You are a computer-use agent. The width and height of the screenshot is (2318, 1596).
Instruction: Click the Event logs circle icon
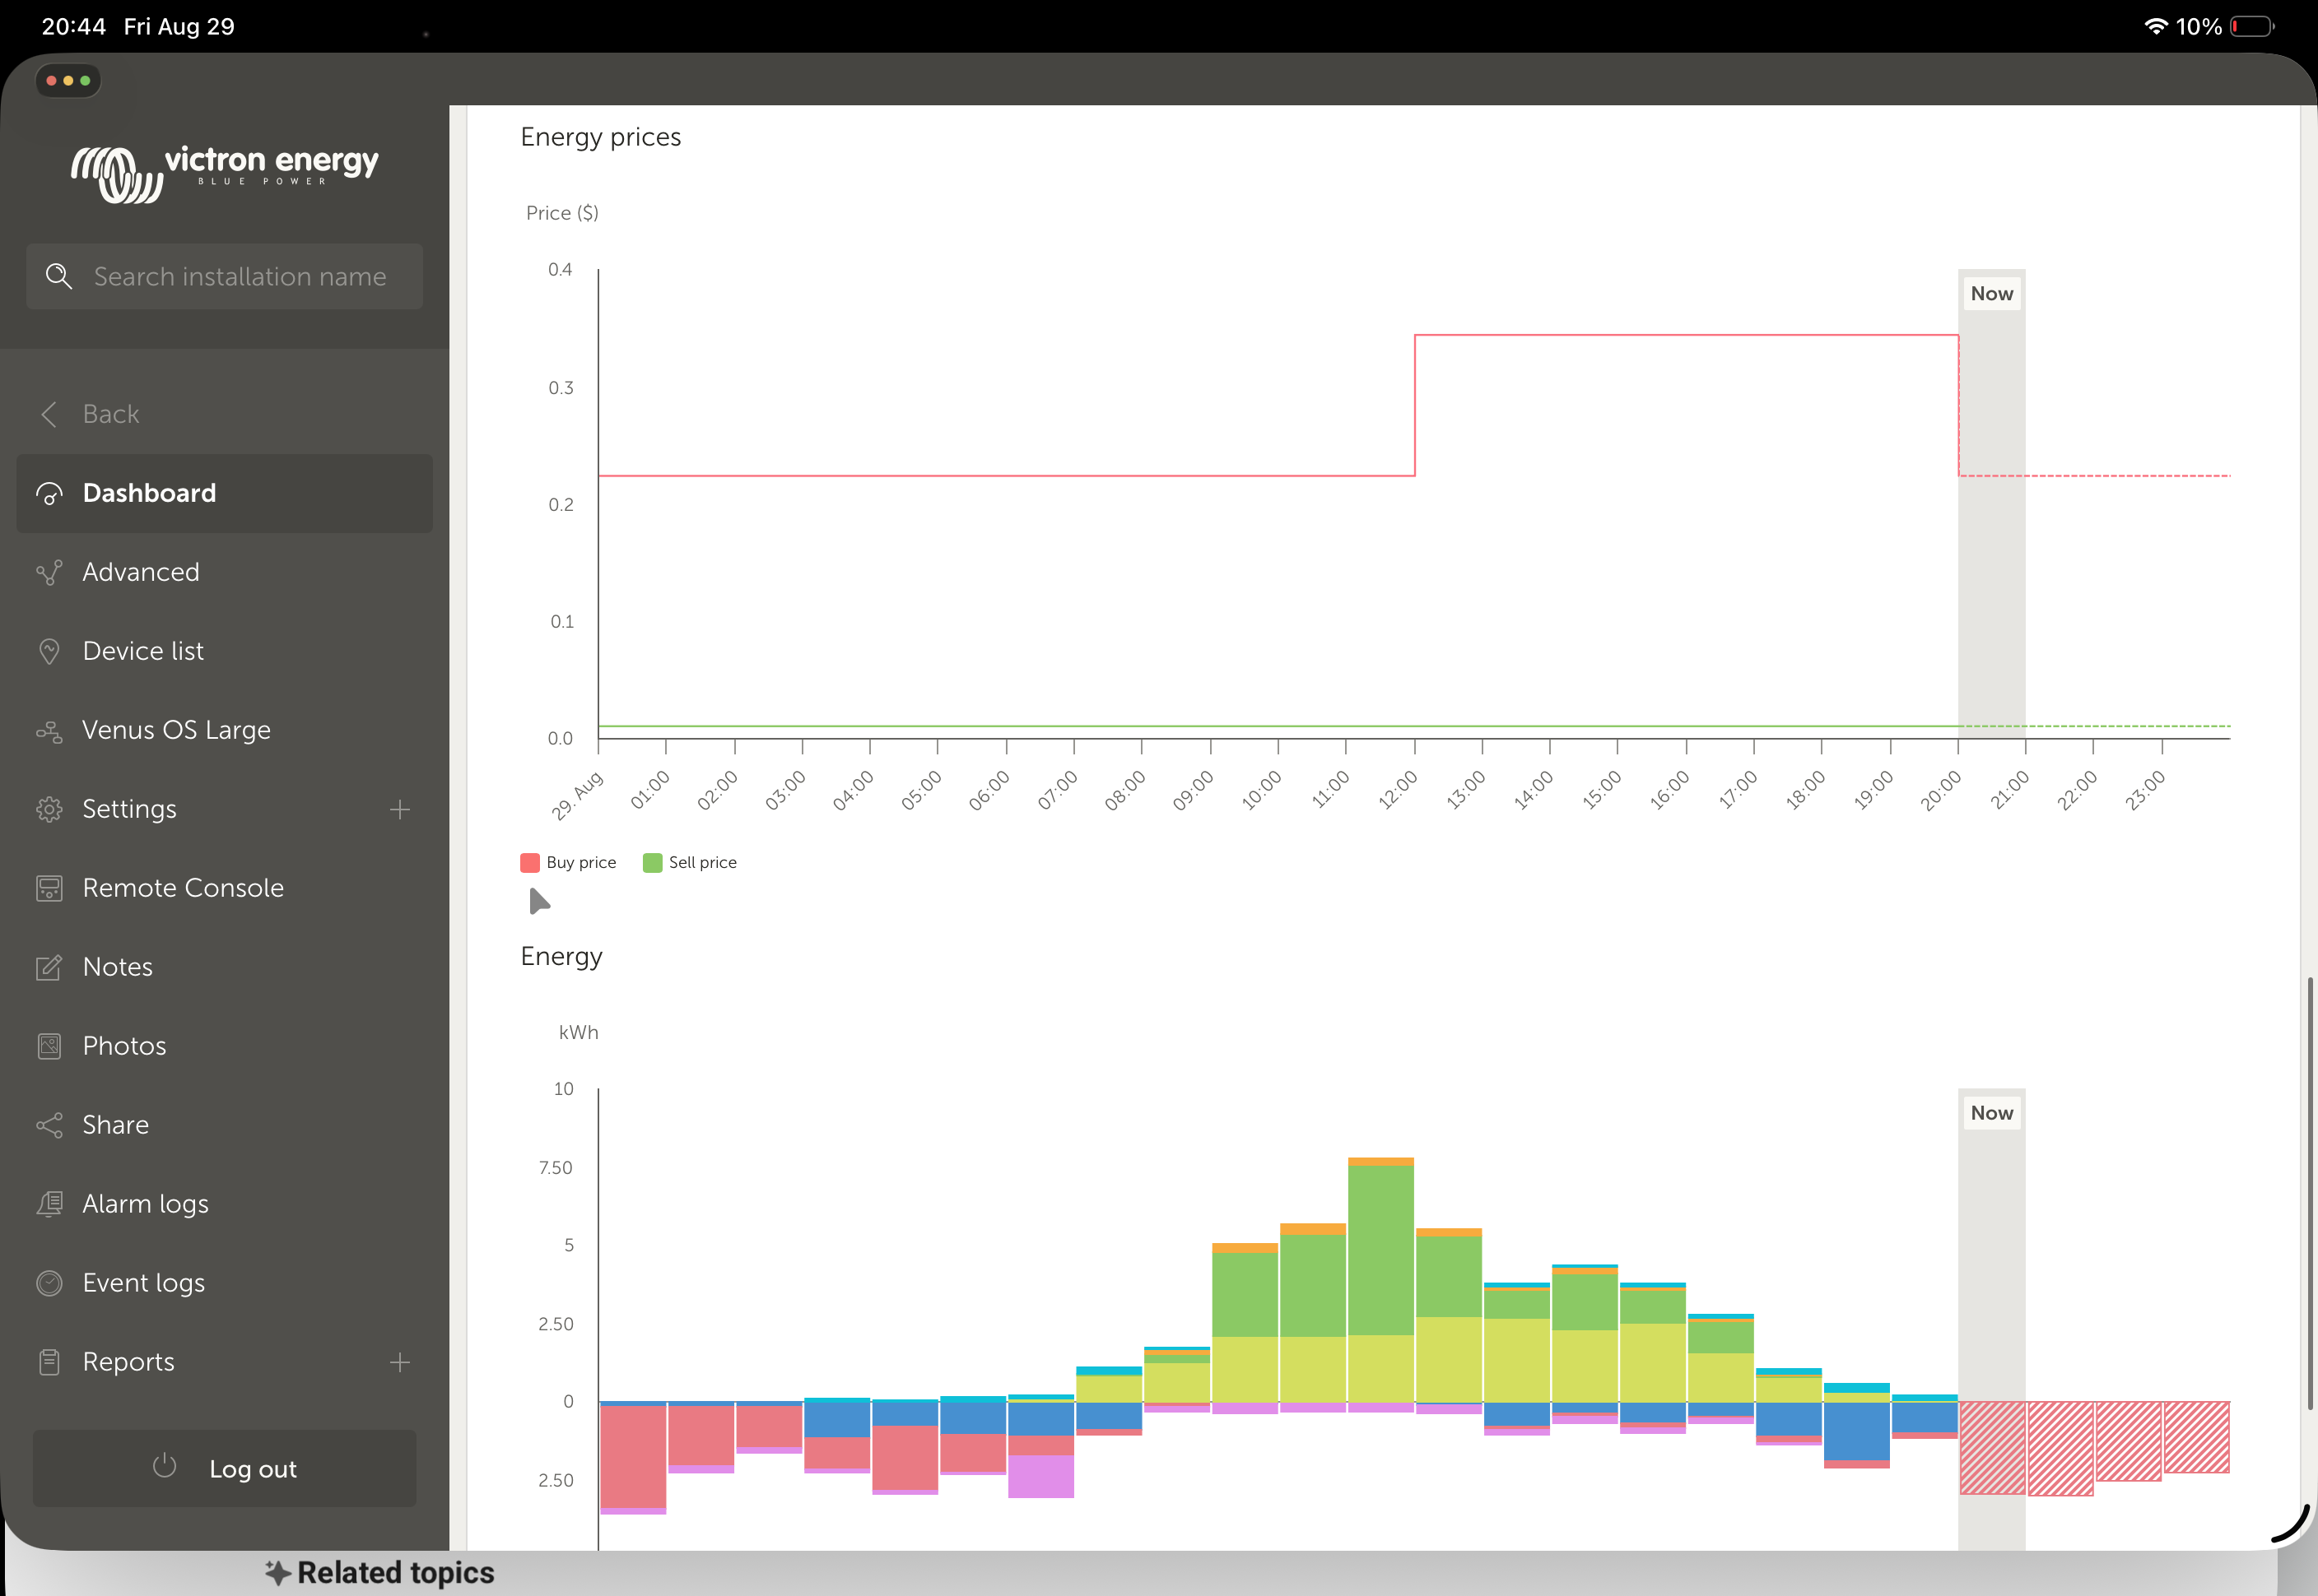pyautogui.click(x=49, y=1283)
